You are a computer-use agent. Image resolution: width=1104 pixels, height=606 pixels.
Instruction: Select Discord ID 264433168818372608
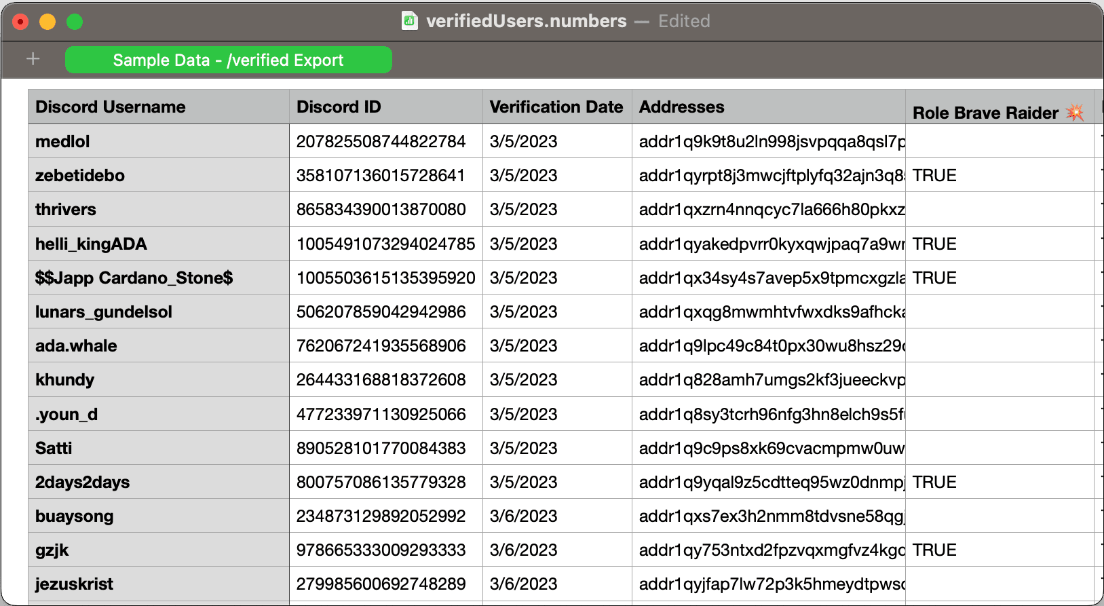tap(386, 379)
